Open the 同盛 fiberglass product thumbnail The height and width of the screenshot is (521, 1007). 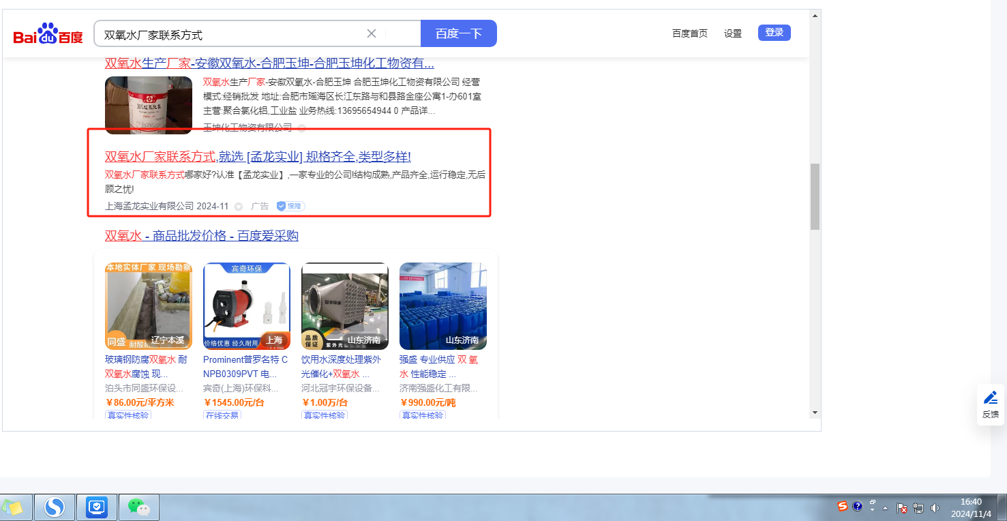149,306
